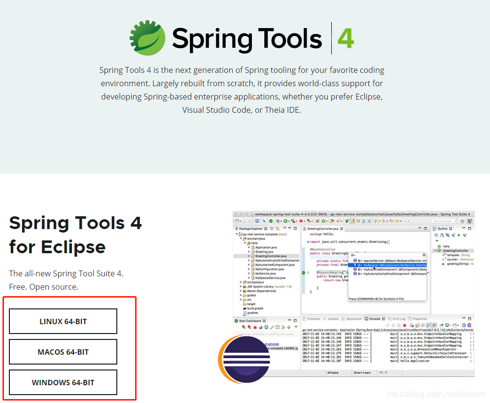The width and height of the screenshot is (490, 403).
Task: Select MyService.java in Package Explorer
Action: 263,273
